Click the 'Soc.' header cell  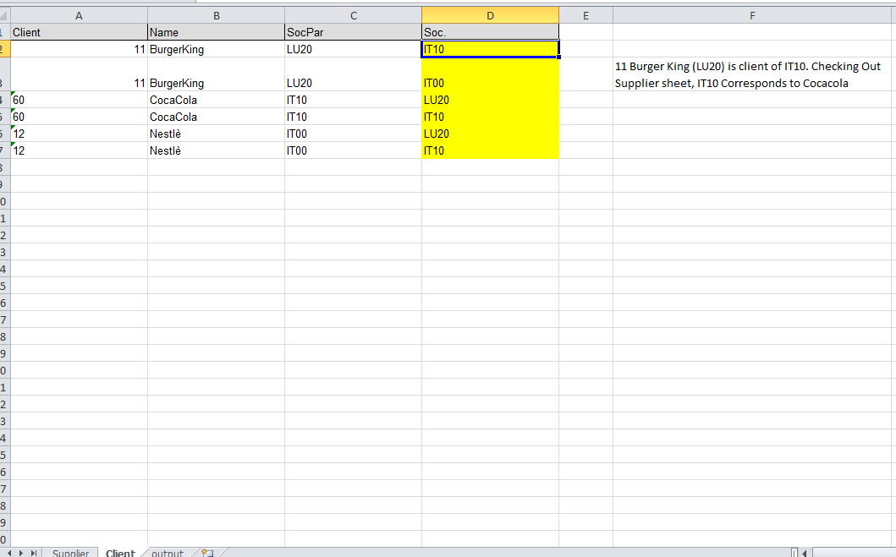(490, 32)
